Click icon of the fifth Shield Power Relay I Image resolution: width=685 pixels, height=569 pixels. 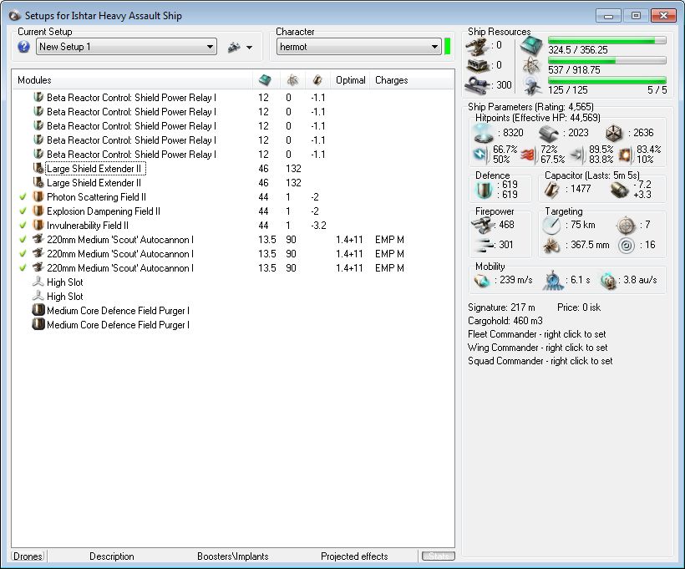point(38,154)
